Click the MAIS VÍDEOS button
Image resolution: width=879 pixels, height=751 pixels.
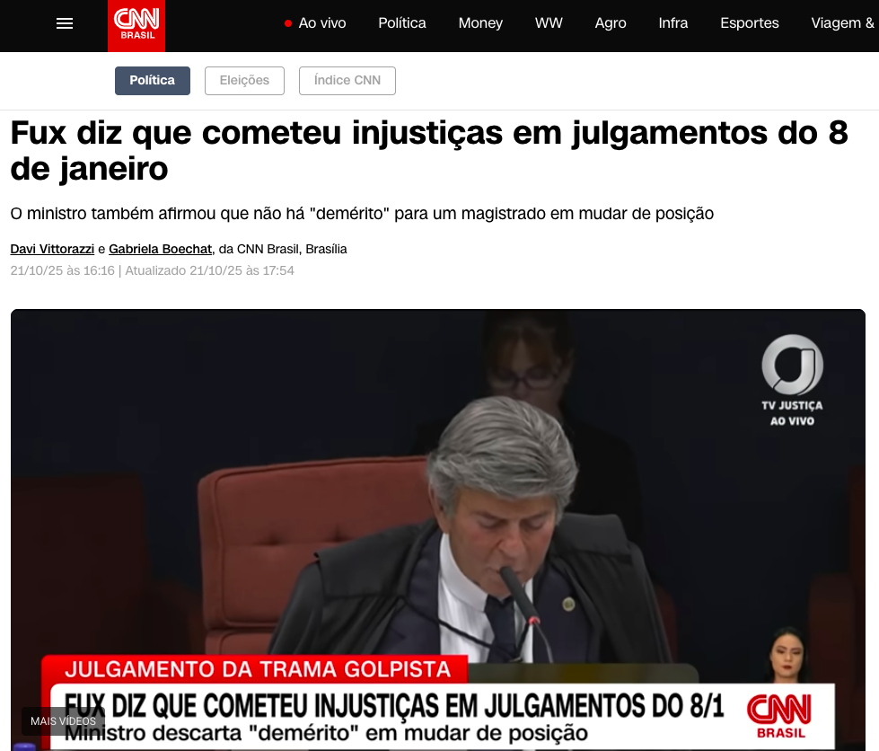coord(64,721)
